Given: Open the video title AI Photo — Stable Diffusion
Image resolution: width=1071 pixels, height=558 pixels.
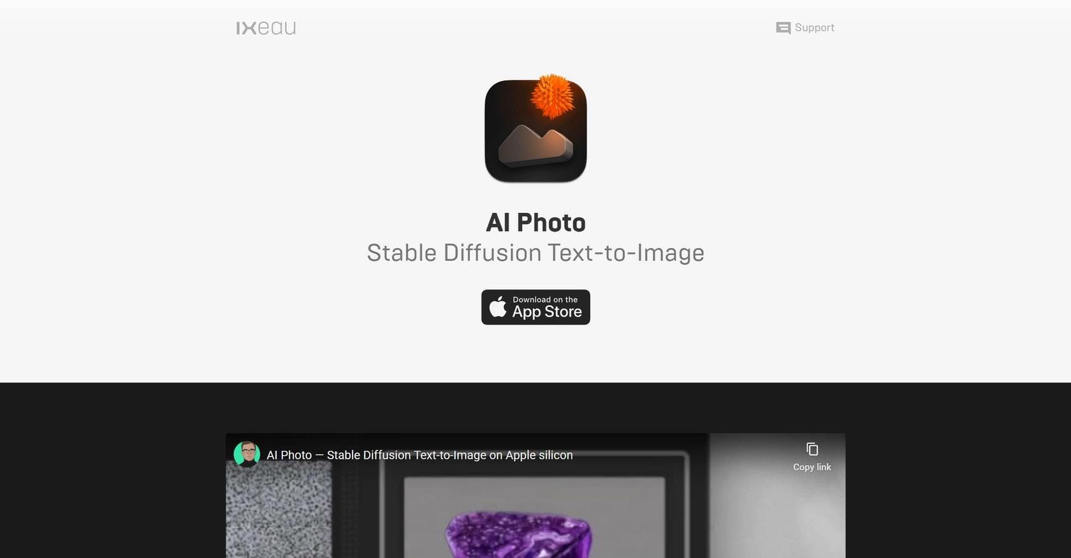Looking at the screenshot, I should coord(419,455).
